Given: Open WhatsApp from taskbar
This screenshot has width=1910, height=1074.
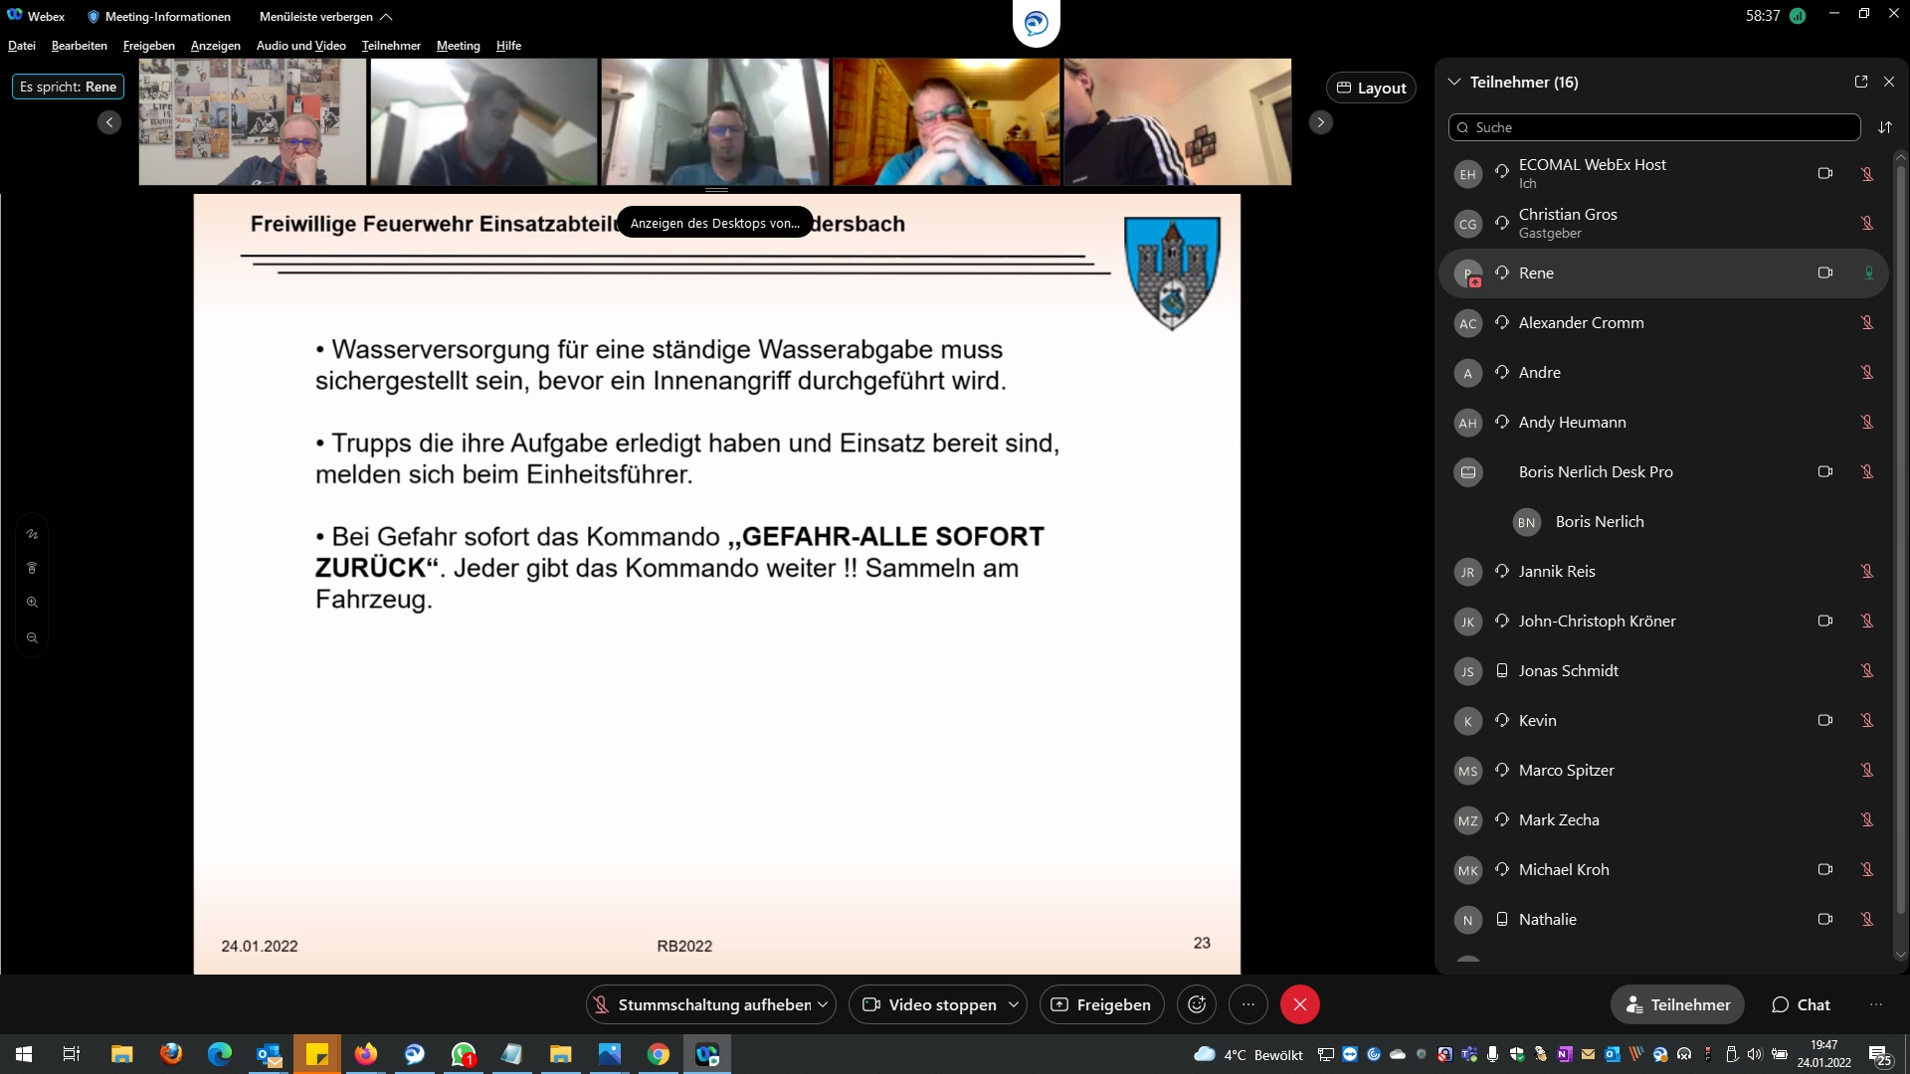Looking at the screenshot, I should click(x=464, y=1053).
